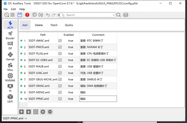Viewport: 187px width, 123px height.
Task: Click the toolbar icon right of red exclamation
Action: point(35,15)
